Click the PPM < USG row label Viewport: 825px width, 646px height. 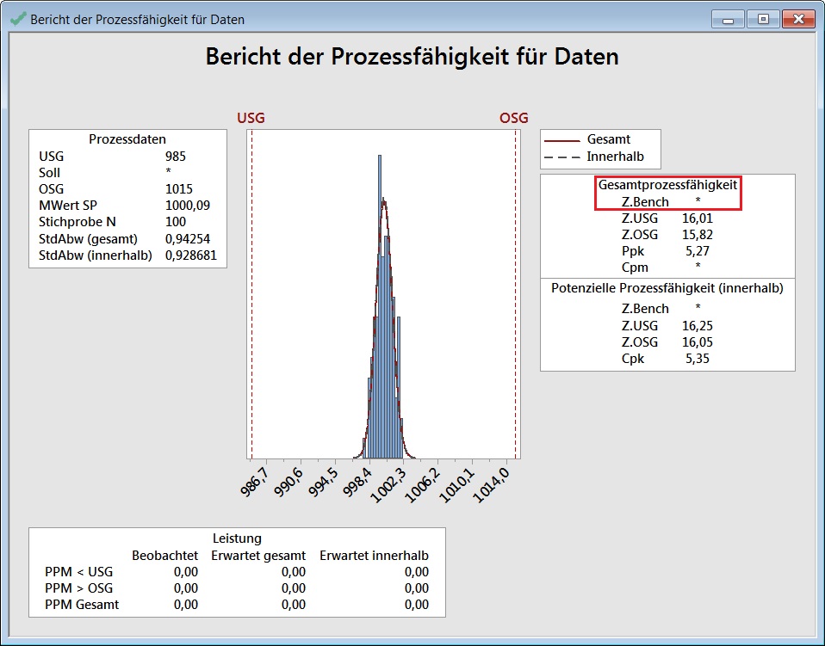tap(79, 572)
